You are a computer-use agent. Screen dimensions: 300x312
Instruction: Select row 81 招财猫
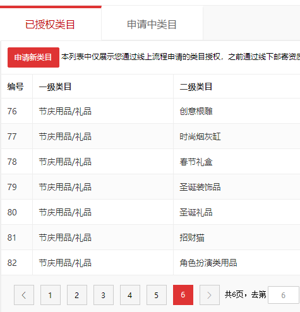tap(150, 237)
